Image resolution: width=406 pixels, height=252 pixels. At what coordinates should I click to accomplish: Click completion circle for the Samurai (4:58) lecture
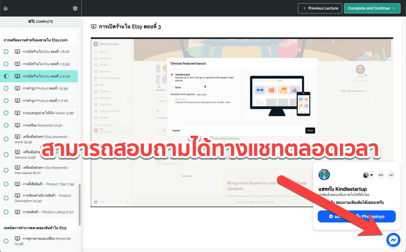[x=6, y=155]
